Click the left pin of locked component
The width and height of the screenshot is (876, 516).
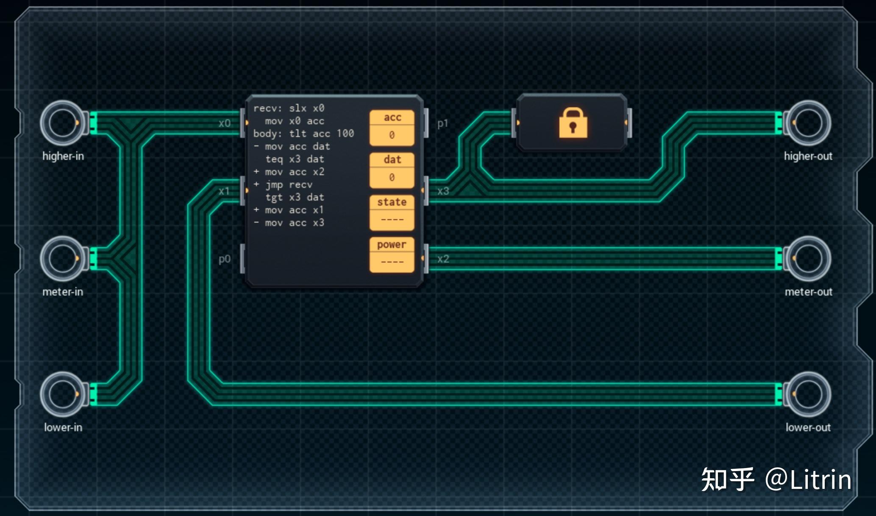tap(514, 123)
